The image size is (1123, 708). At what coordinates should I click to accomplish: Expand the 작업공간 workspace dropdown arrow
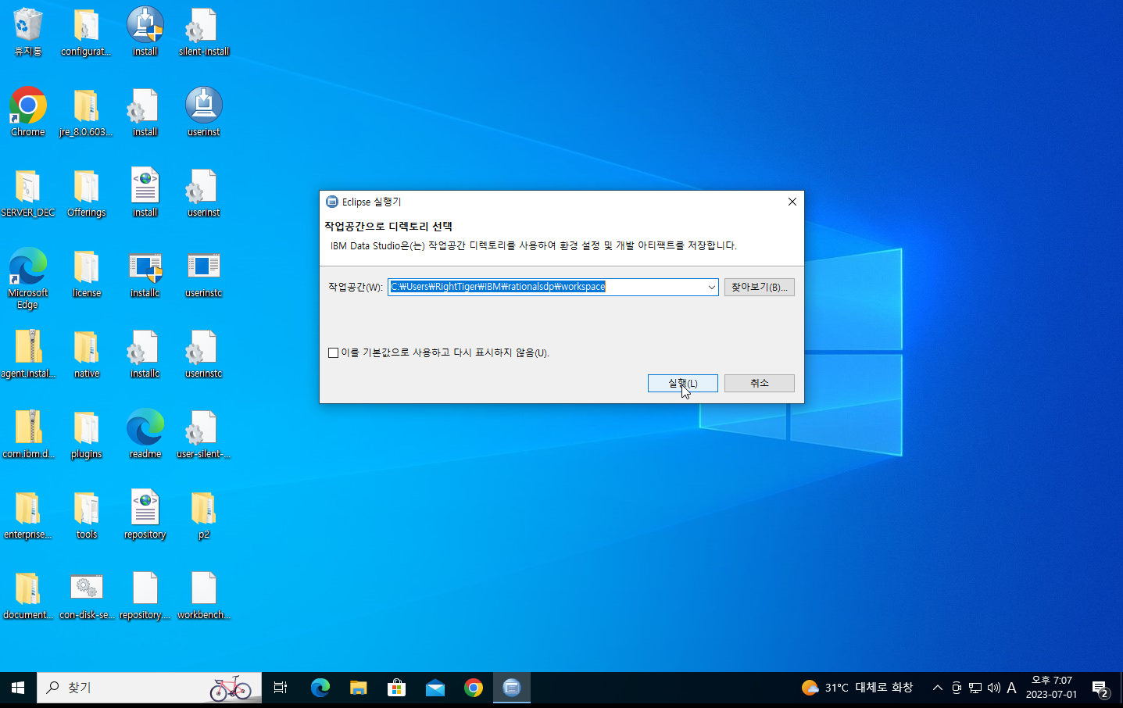[x=711, y=287]
